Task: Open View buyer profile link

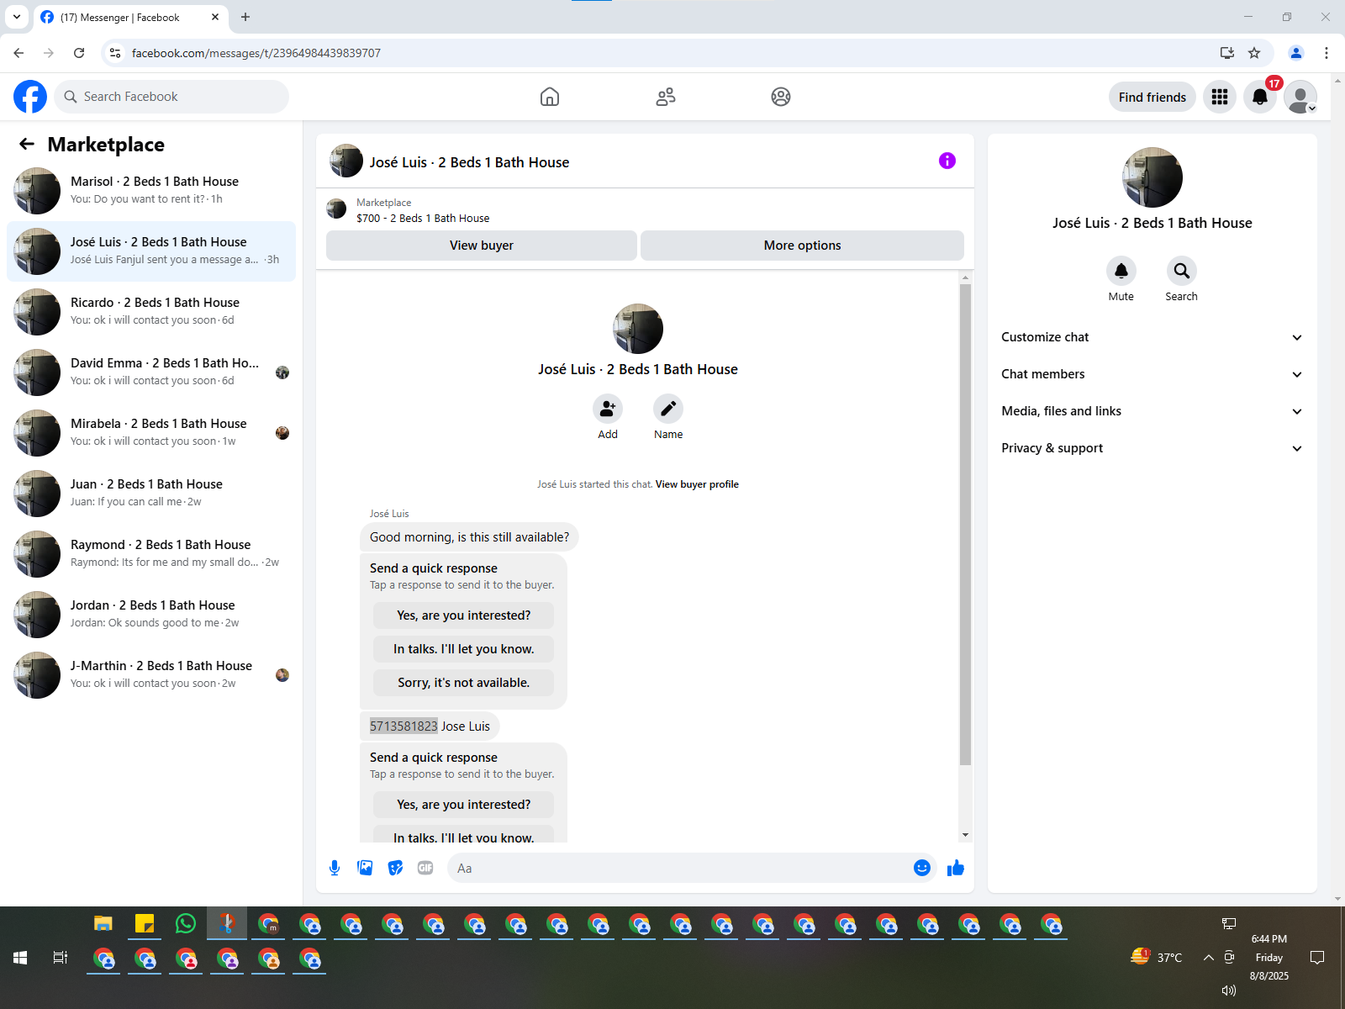Action: tap(697, 484)
